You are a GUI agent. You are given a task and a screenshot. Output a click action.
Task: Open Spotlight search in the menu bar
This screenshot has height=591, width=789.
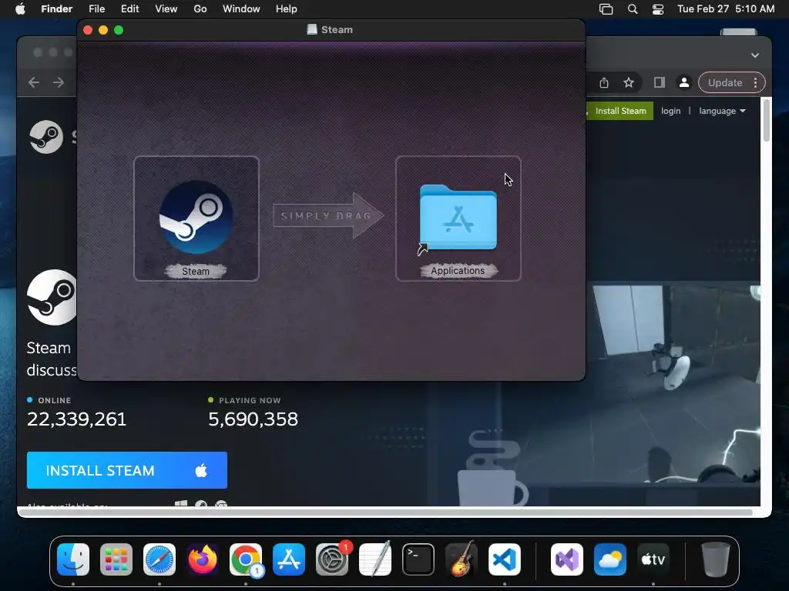click(x=633, y=9)
